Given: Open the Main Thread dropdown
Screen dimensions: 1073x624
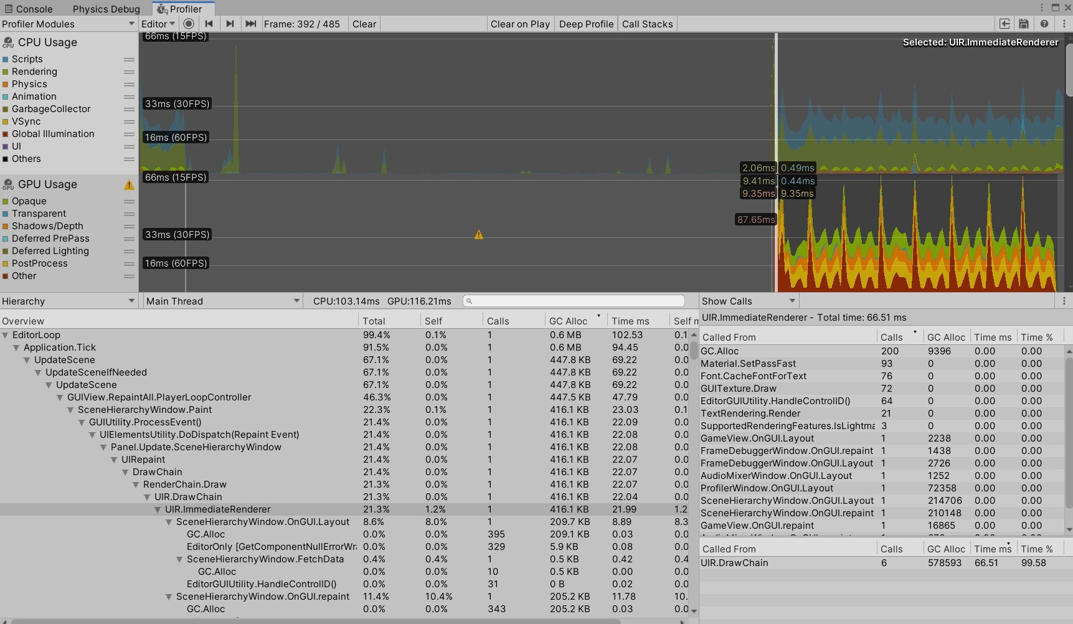Looking at the screenshot, I should click(x=222, y=301).
